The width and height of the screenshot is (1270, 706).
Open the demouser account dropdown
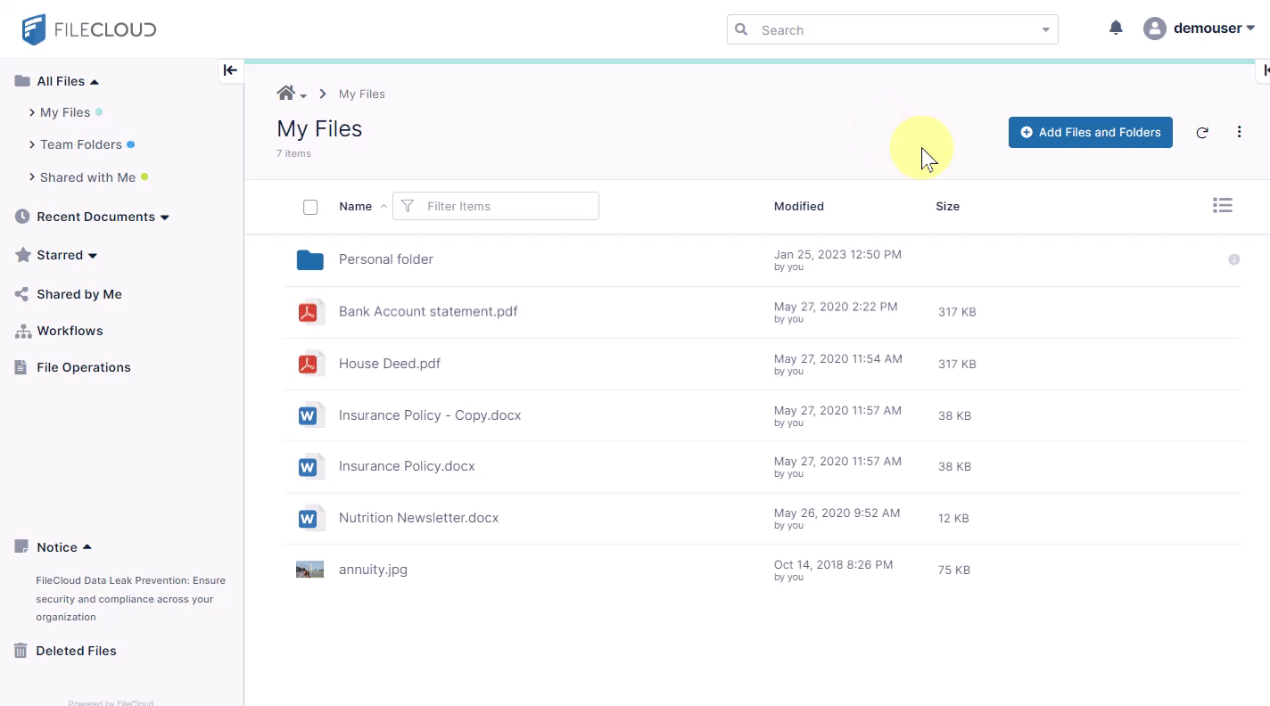1200,28
